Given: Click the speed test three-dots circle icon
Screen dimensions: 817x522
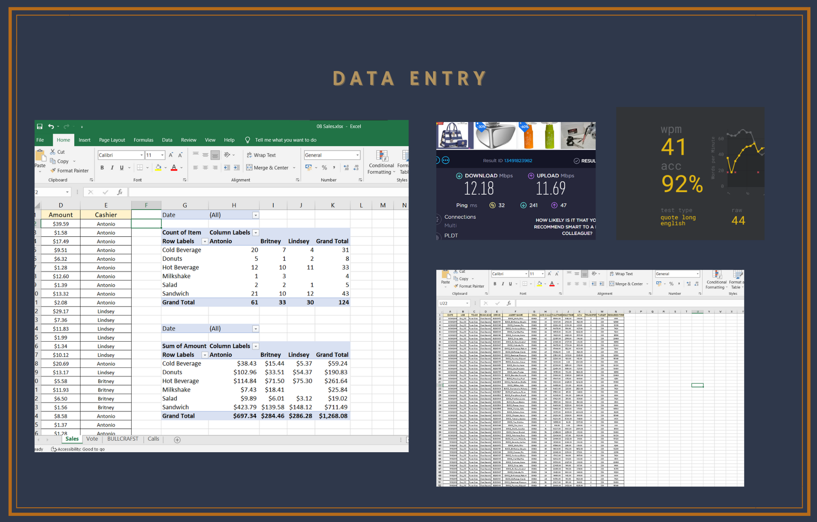Looking at the screenshot, I should coord(446,160).
